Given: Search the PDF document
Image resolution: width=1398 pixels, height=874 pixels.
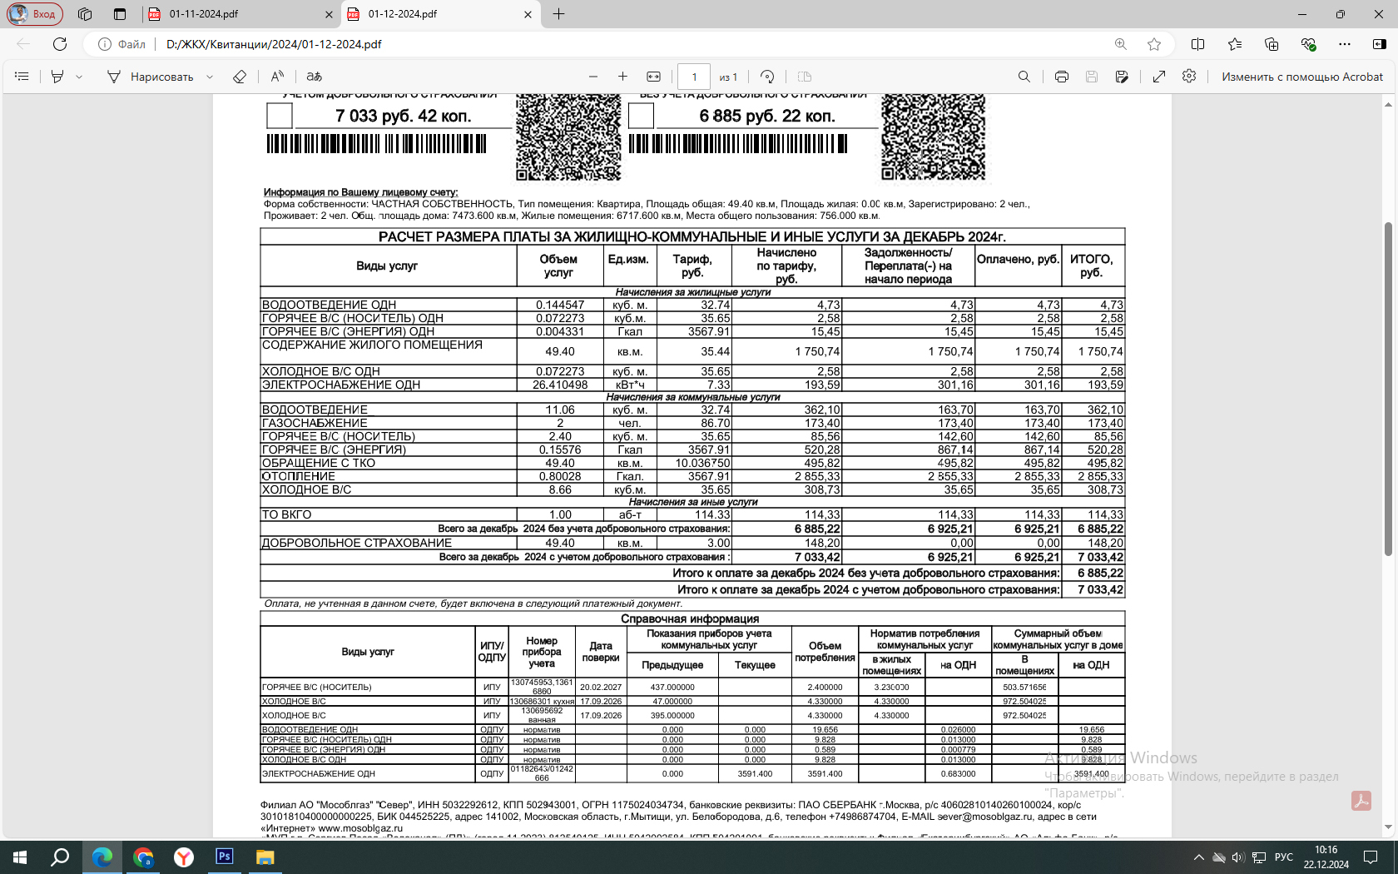Looking at the screenshot, I should (1024, 77).
